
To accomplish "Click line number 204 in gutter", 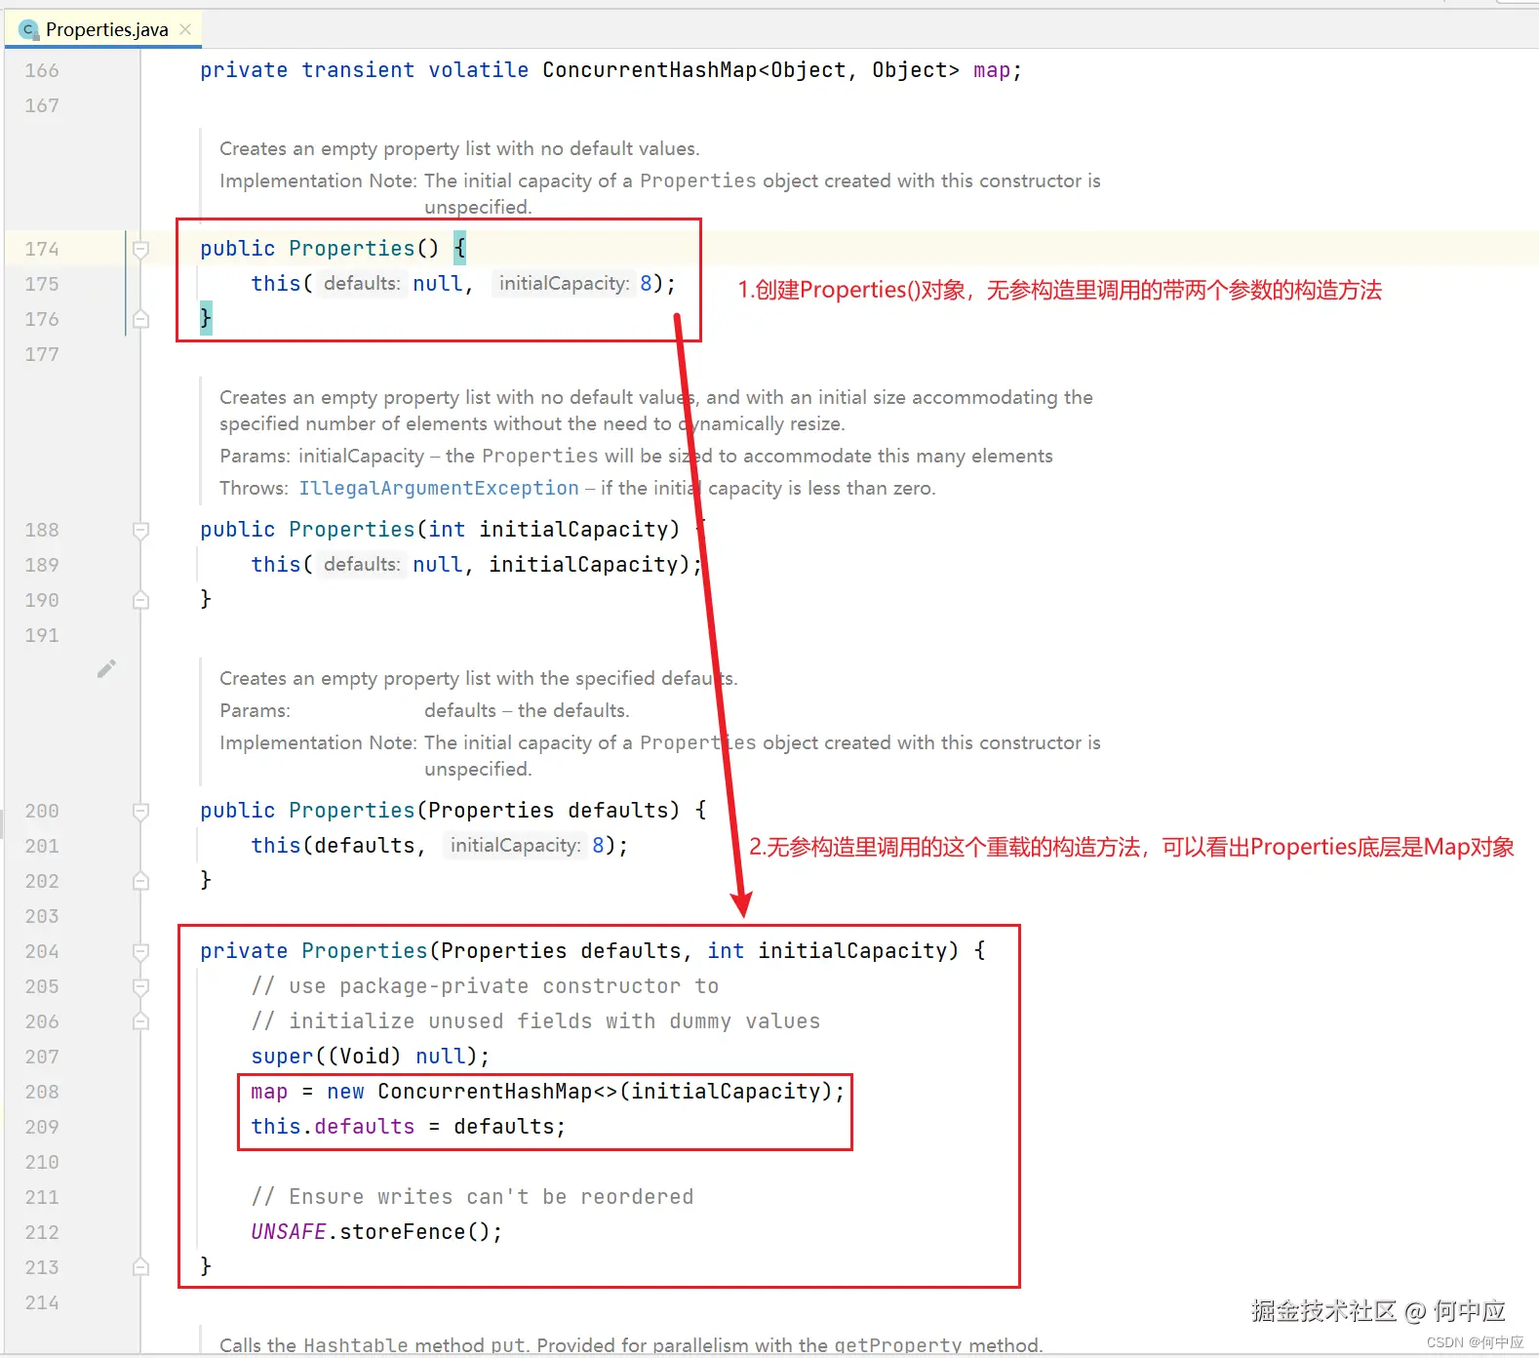I will [x=42, y=951].
